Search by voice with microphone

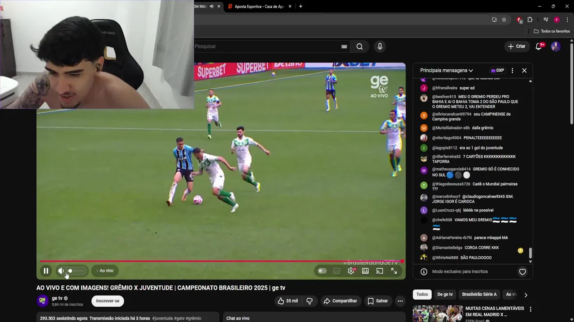[380, 47]
